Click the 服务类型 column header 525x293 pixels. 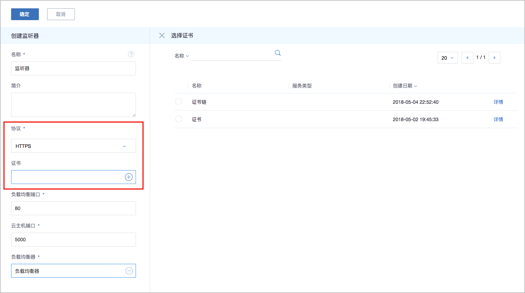point(302,86)
